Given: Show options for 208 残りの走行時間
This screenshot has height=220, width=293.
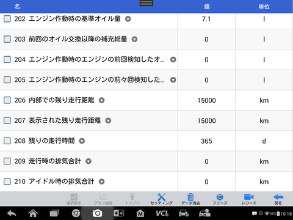Looking at the screenshot, I should (82, 141).
